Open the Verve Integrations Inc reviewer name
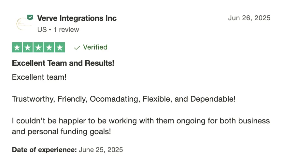Screen dimensions: 284x168 [x=77, y=18]
